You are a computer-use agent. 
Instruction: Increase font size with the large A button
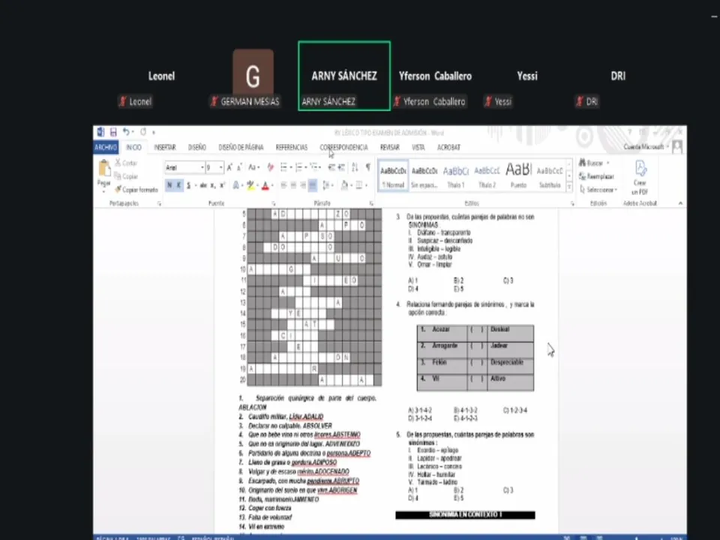click(x=229, y=167)
